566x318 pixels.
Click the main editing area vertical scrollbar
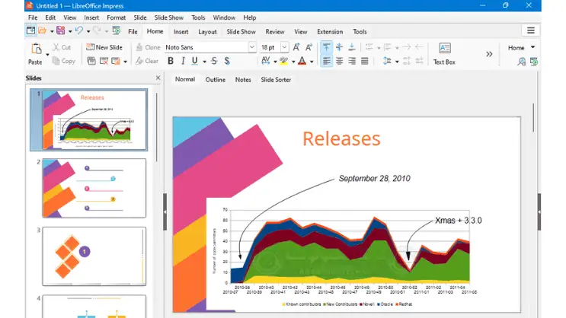533,117
